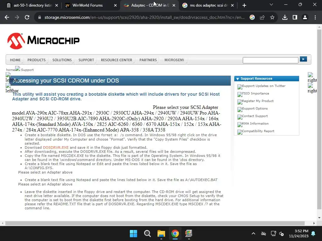Viewport: 322px width, 241px height.
Task: Open the Compatibility Report link
Action: (x=258, y=131)
